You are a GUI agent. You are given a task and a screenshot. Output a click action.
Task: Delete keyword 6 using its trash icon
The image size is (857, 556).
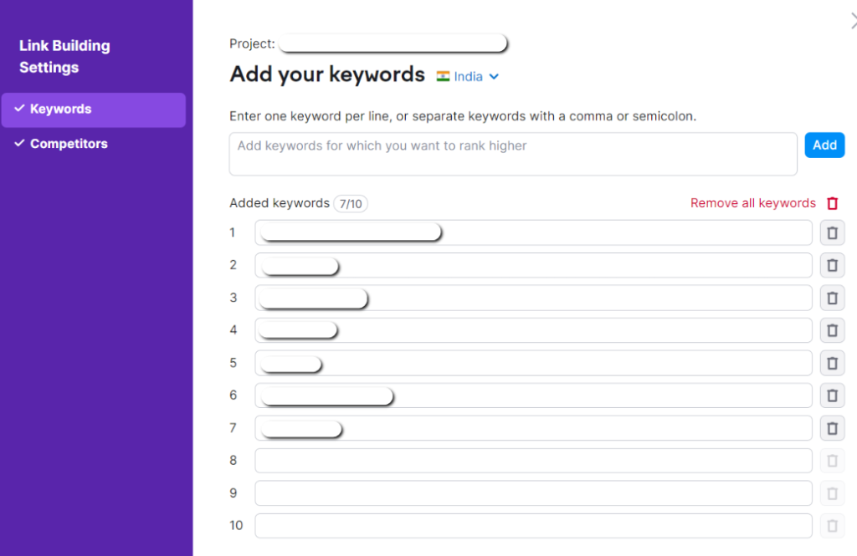click(832, 395)
